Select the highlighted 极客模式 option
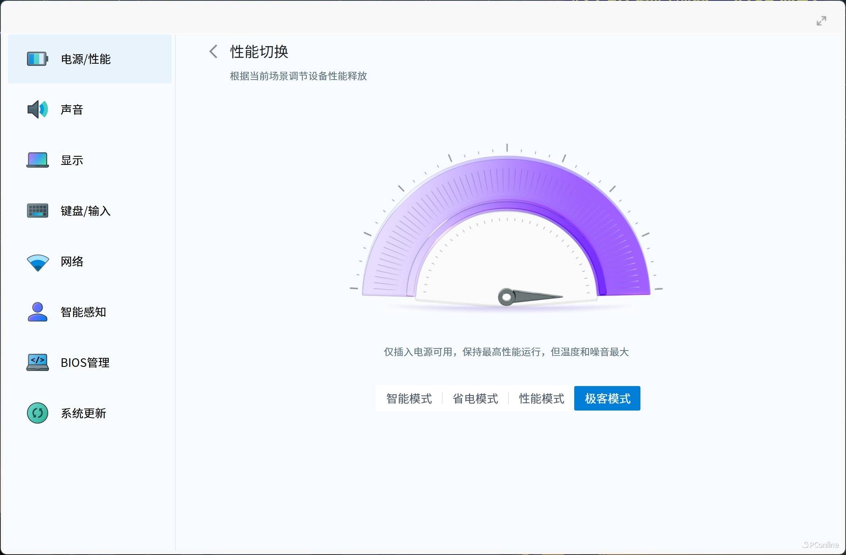The image size is (846, 555). coord(607,398)
